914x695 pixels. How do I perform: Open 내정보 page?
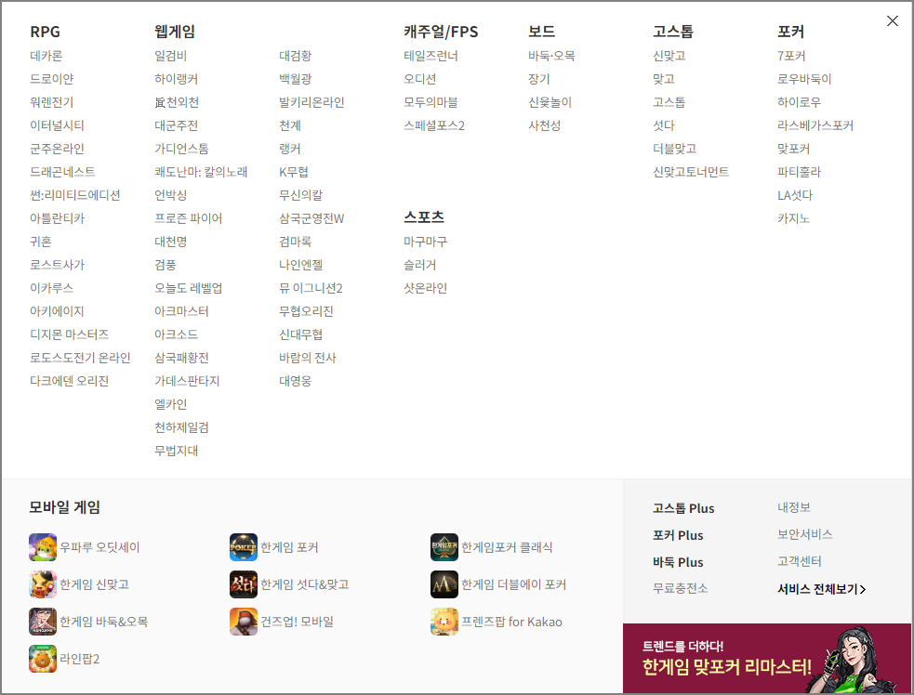point(793,507)
